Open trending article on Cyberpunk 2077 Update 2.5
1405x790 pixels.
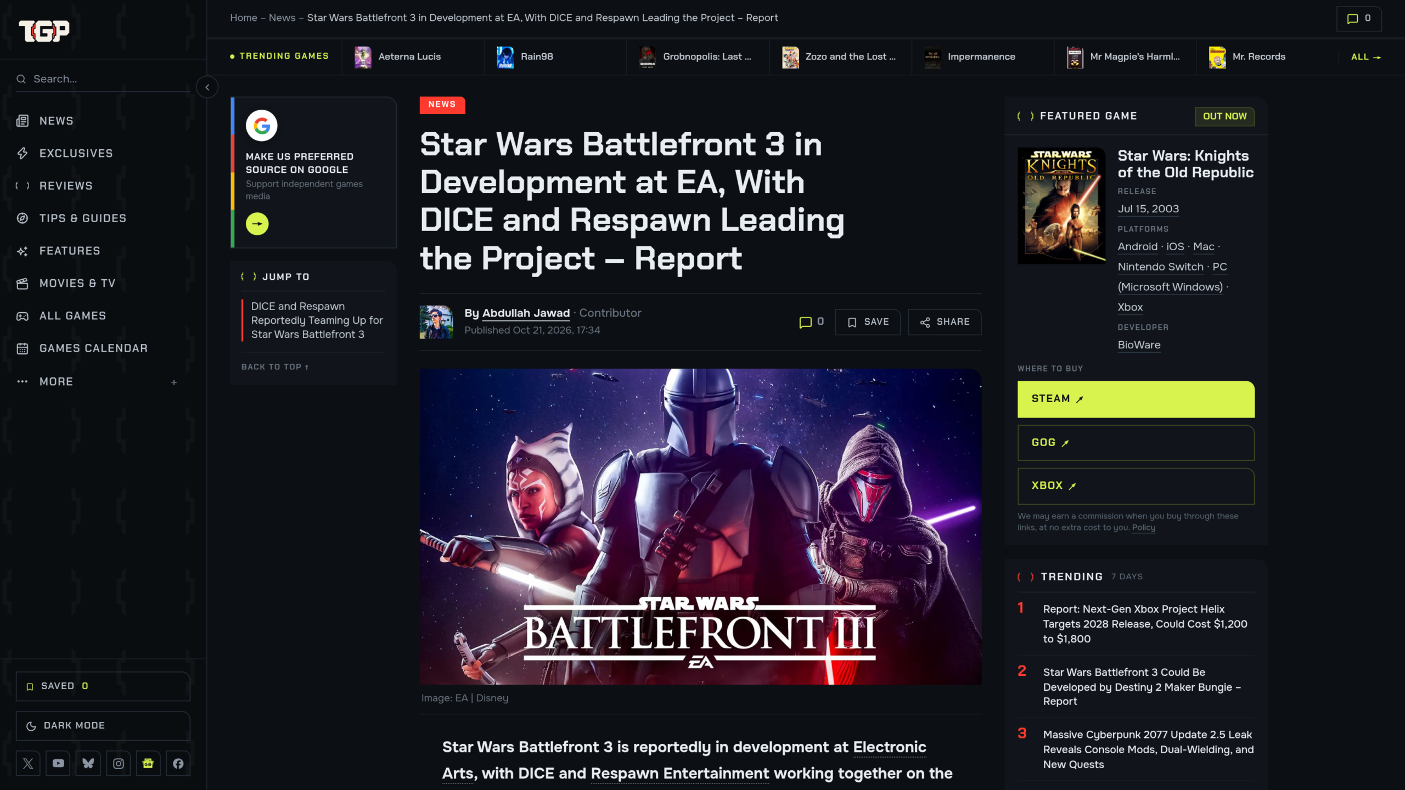click(x=1148, y=749)
